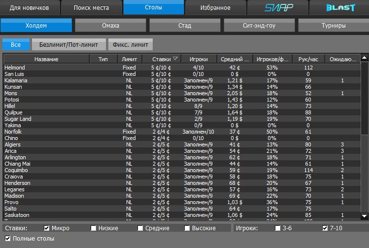Sort list by Игроки column header
Screen dimensions: 369x248
pos(199,59)
